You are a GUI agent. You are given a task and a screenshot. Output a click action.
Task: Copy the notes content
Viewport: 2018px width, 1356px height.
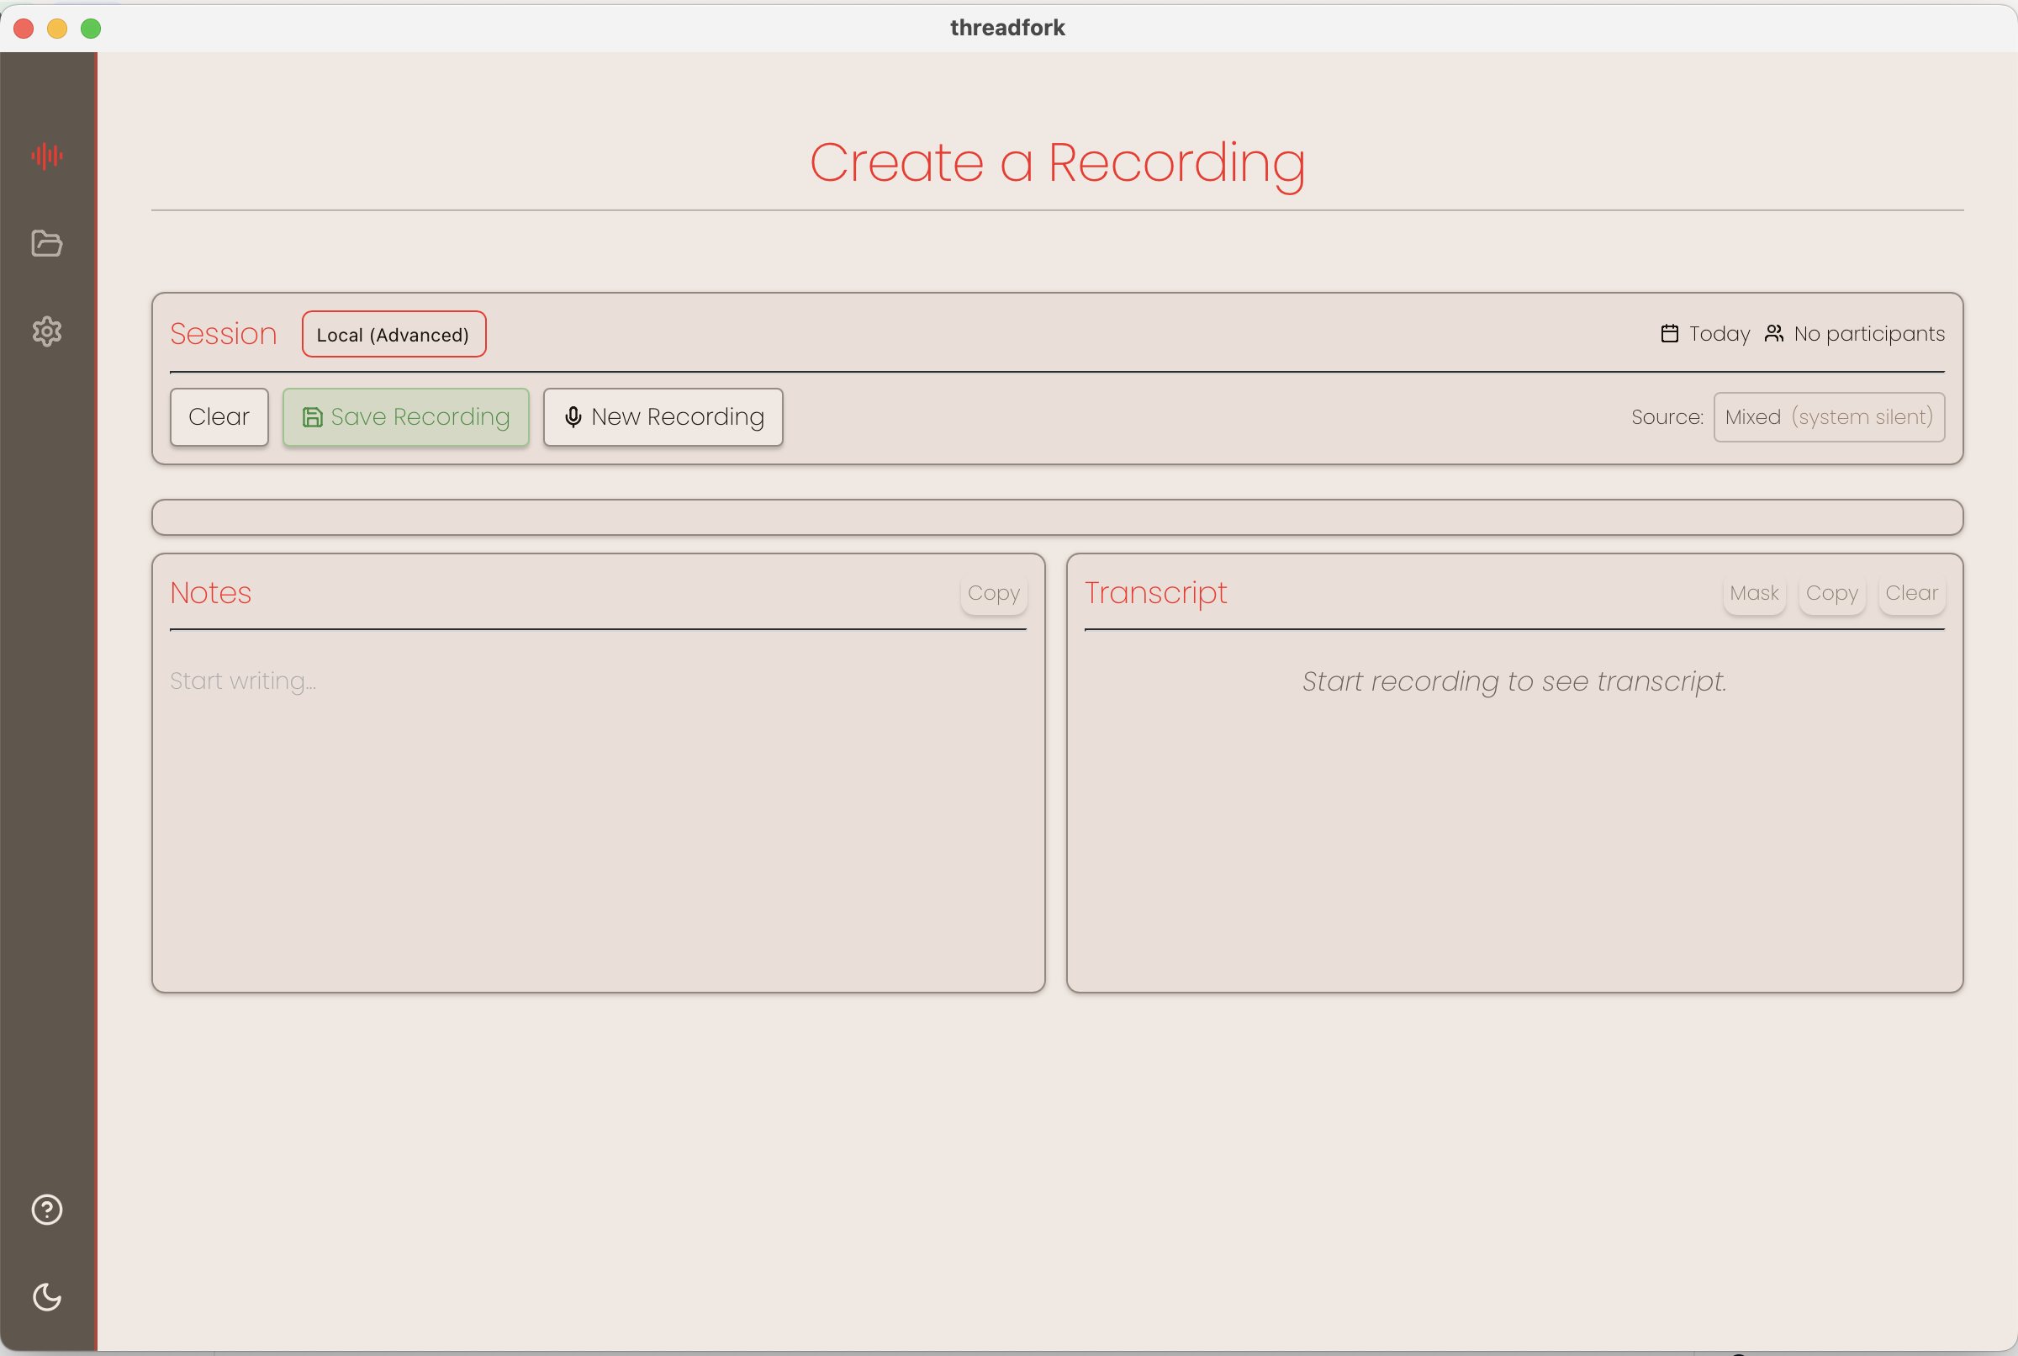pos(992,593)
